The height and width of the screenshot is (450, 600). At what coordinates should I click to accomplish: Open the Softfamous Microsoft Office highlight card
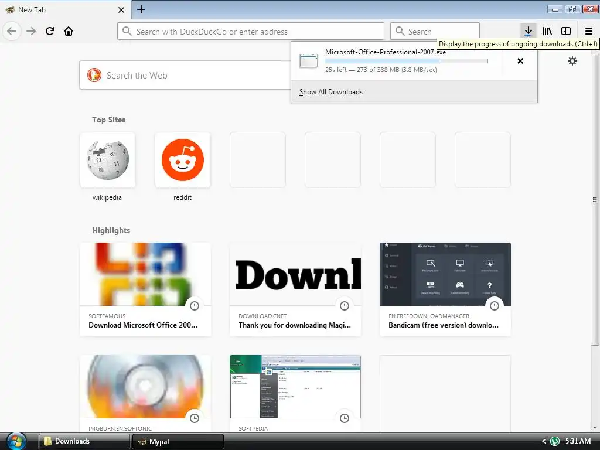145,289
